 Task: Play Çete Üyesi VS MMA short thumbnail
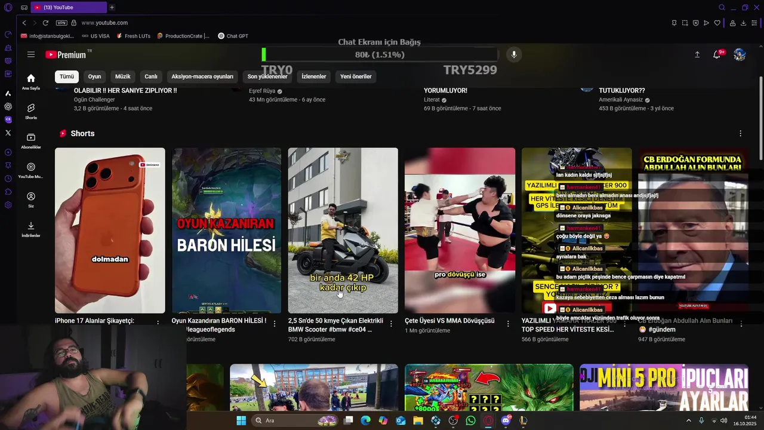(x=460, y=231)
